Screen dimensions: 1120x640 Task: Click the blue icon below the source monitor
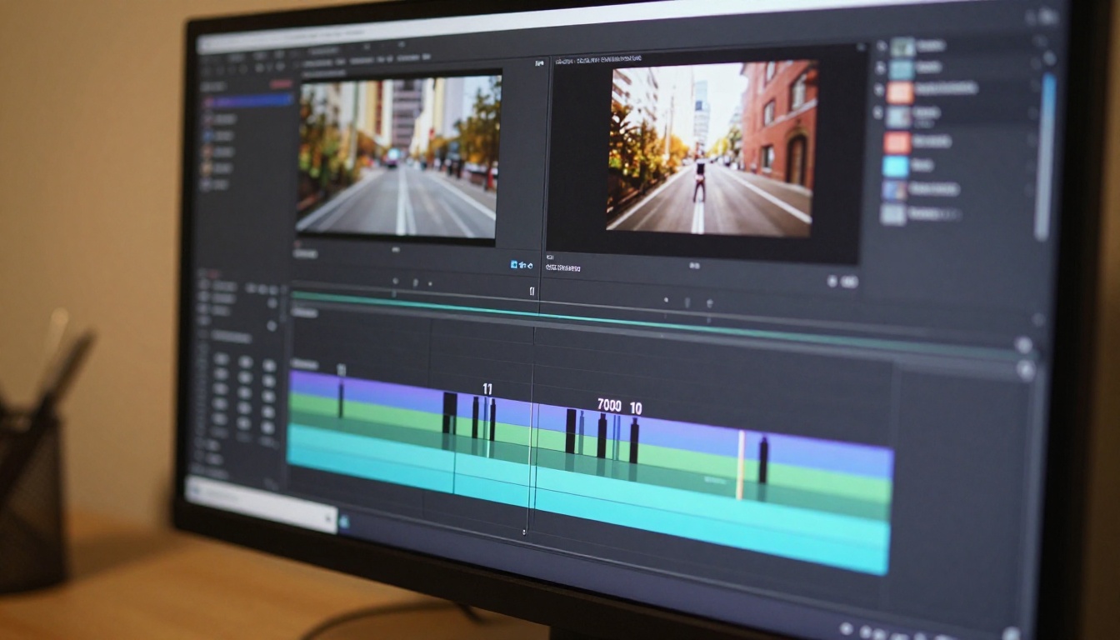(515, 264)
